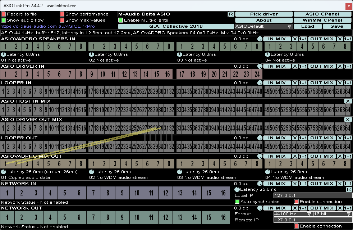The height and width of the screenshot is (230, 353).
Task: Clear ASIO HOST IN MIX routing with X
Action: coord(348,101)
